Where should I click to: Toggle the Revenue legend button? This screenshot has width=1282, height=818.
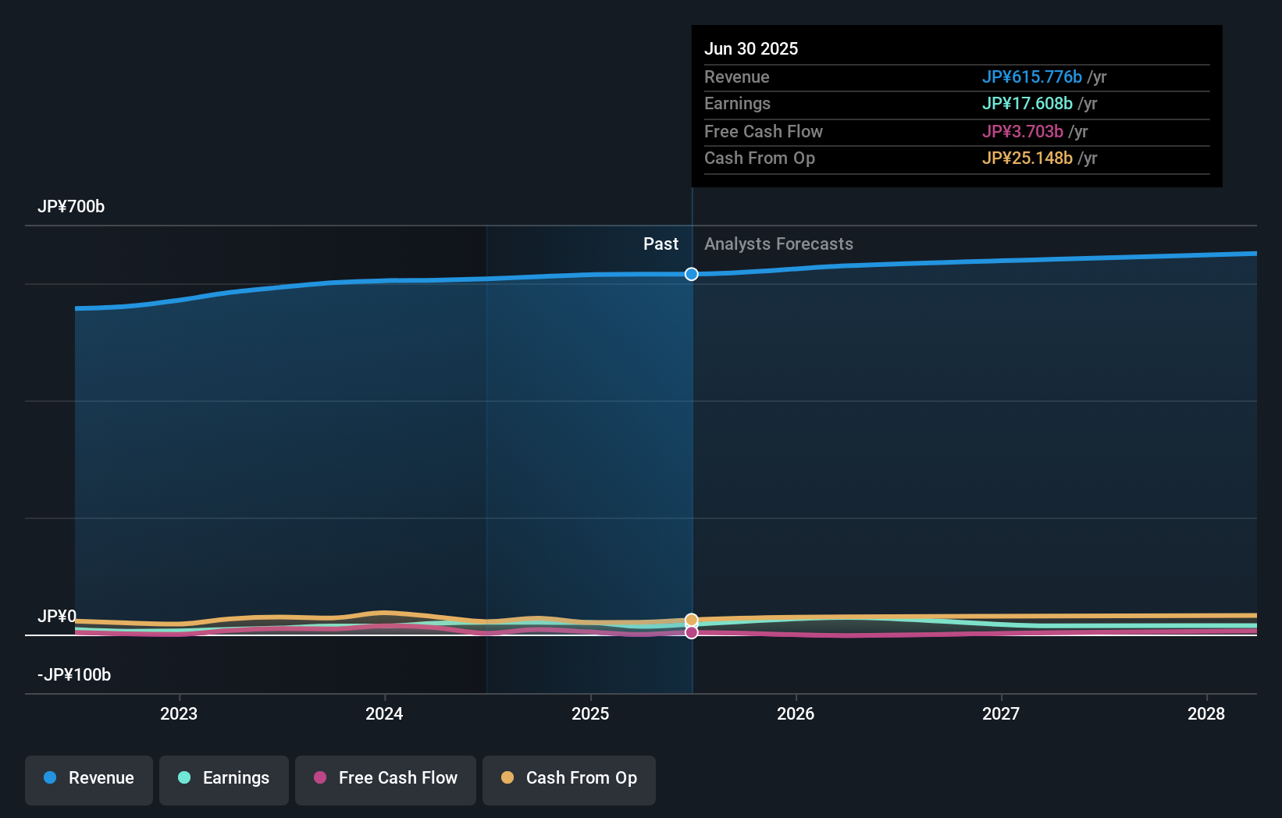pos(89,780)
